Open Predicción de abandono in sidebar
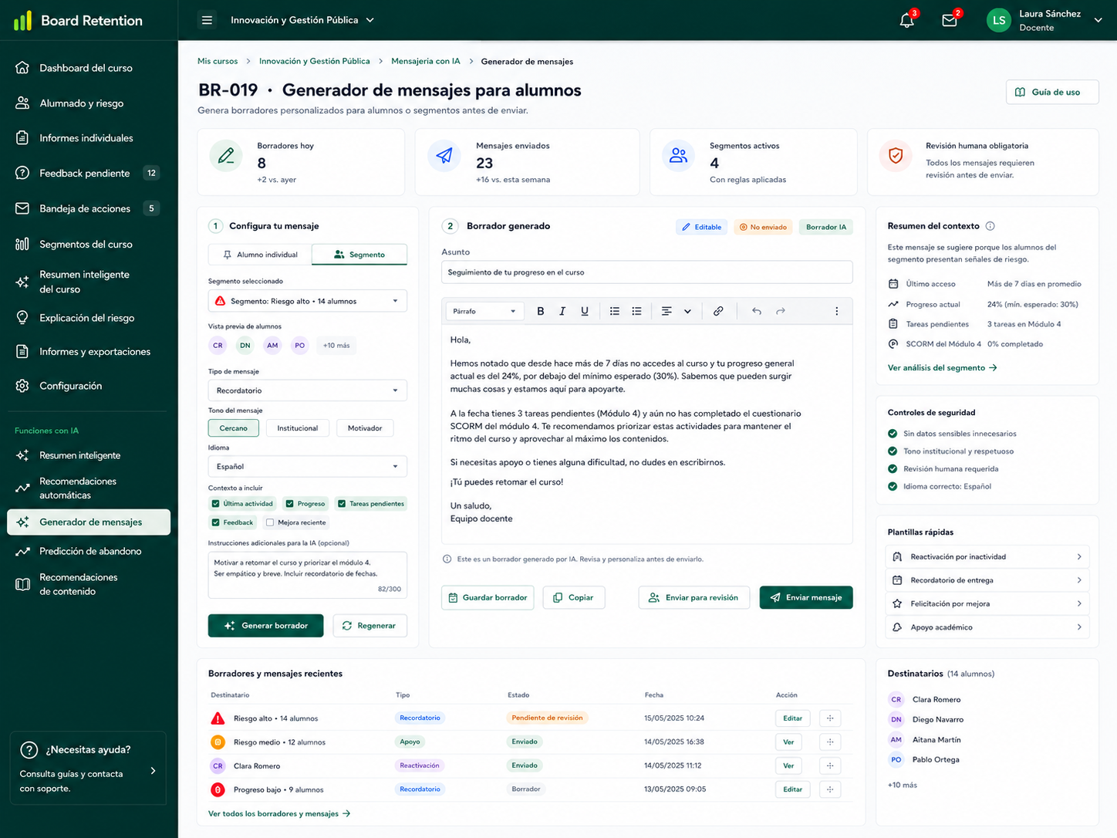Image resolution: width=1117 pixels, height=838 pixels. pyautogui.click(x=89, y=551)
